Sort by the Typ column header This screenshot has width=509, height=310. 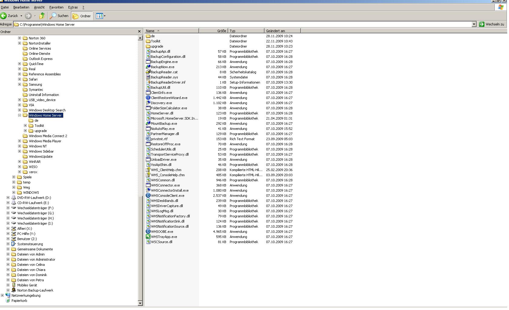coord(246,31)
